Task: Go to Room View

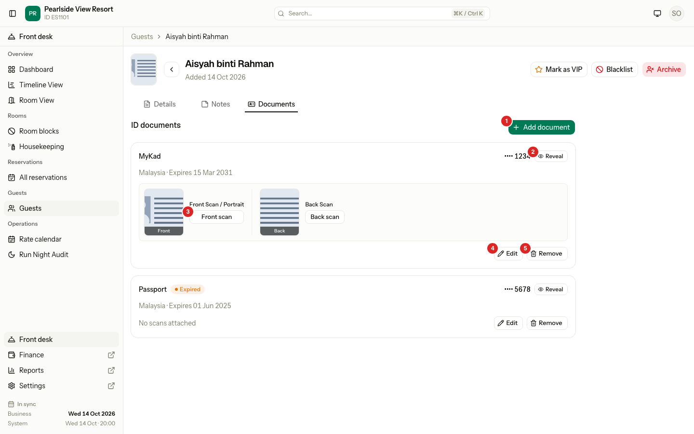Action: (x=61, y=100)
